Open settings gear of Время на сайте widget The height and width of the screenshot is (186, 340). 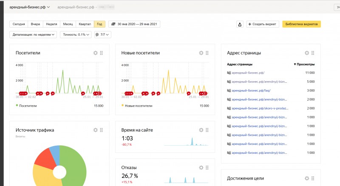[201, 130]
